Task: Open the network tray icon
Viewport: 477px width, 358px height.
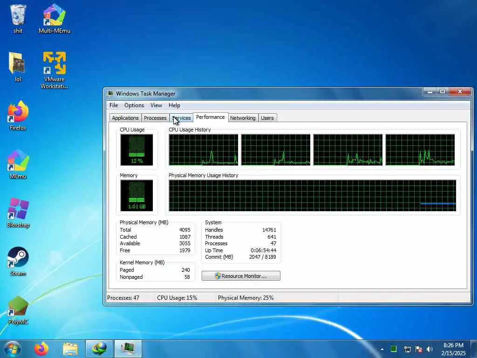Action: pyautogui.click(x=407, y=349)
